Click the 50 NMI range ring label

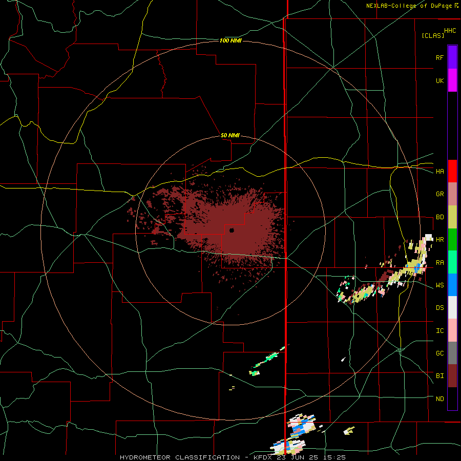[230, 136]
